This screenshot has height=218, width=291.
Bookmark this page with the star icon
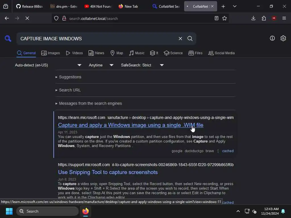pos(225,18)
